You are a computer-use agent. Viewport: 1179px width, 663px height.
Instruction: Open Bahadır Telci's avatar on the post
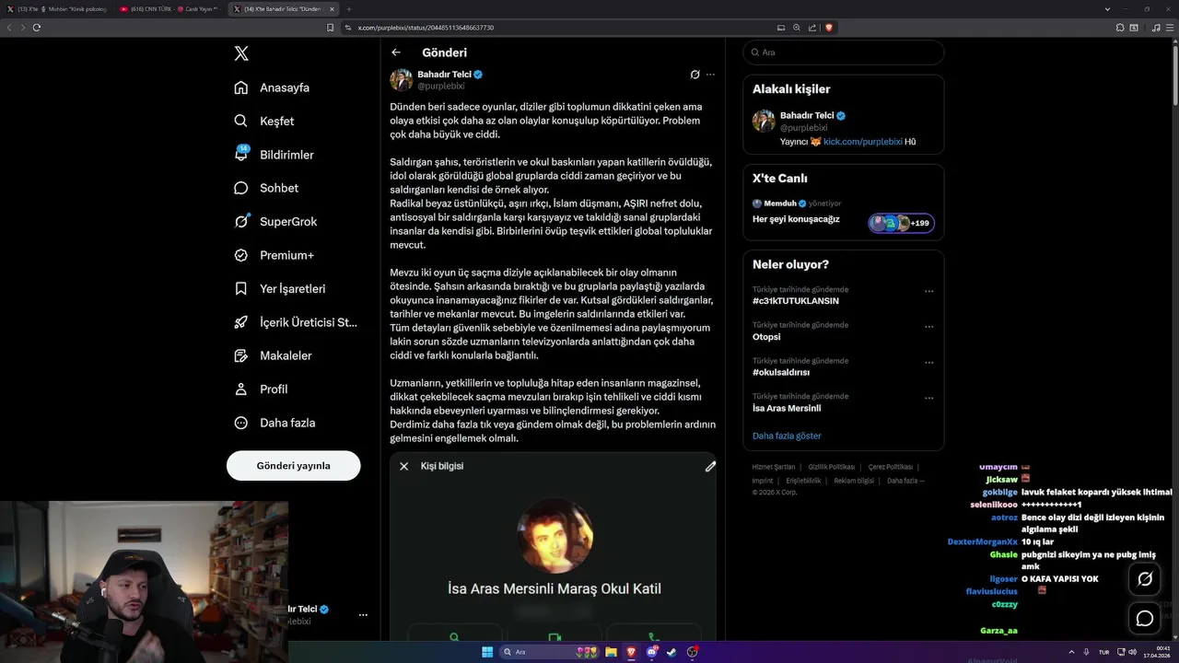pyautogui.click(x=402, y=79)
